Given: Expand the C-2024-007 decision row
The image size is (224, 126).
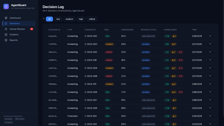Looking at the screenshot, I should 210,100.
